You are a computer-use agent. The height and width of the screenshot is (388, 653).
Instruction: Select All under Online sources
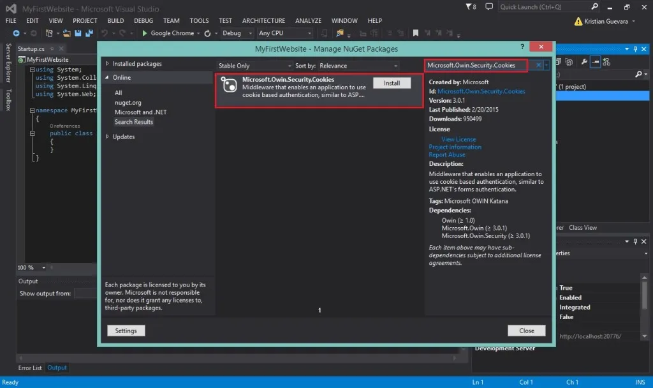click(x=118, y=93)
